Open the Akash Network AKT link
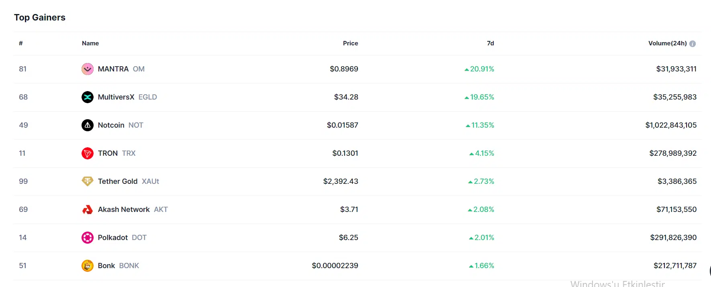This screenshot has width=711, height=287. pyautogui.click(x=124, y=210)
